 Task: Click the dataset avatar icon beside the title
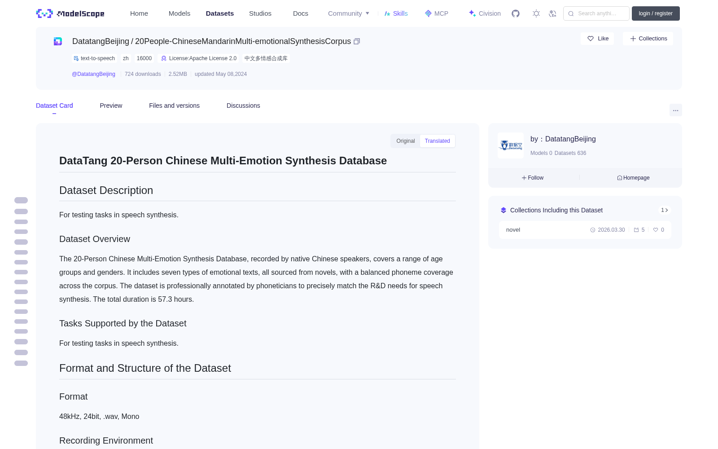pos(58,41)
